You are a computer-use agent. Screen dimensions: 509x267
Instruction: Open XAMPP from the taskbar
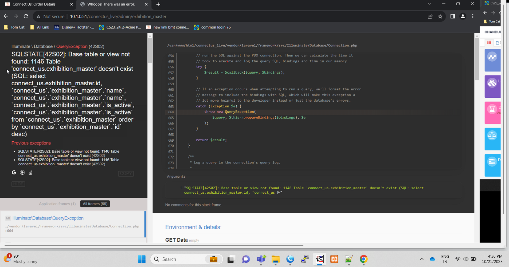334,259
